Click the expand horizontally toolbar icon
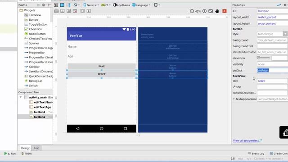The height and width of the screenshot is (162, 288). pos(82,11)
